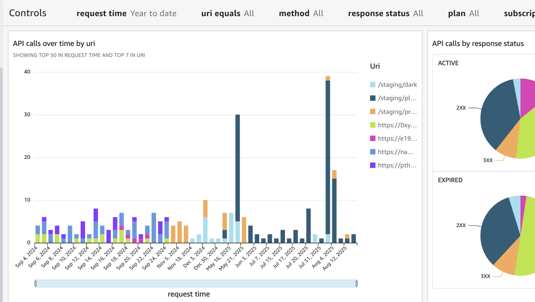Open the method filter dropdown

click(x=301, y=13)
